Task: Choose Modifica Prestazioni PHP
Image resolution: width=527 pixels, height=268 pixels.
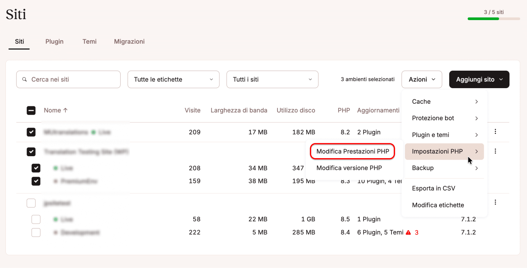Action: click(353, 151)
